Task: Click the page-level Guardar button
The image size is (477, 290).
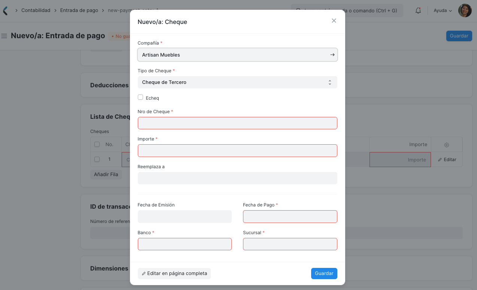Action: (459, 36)
